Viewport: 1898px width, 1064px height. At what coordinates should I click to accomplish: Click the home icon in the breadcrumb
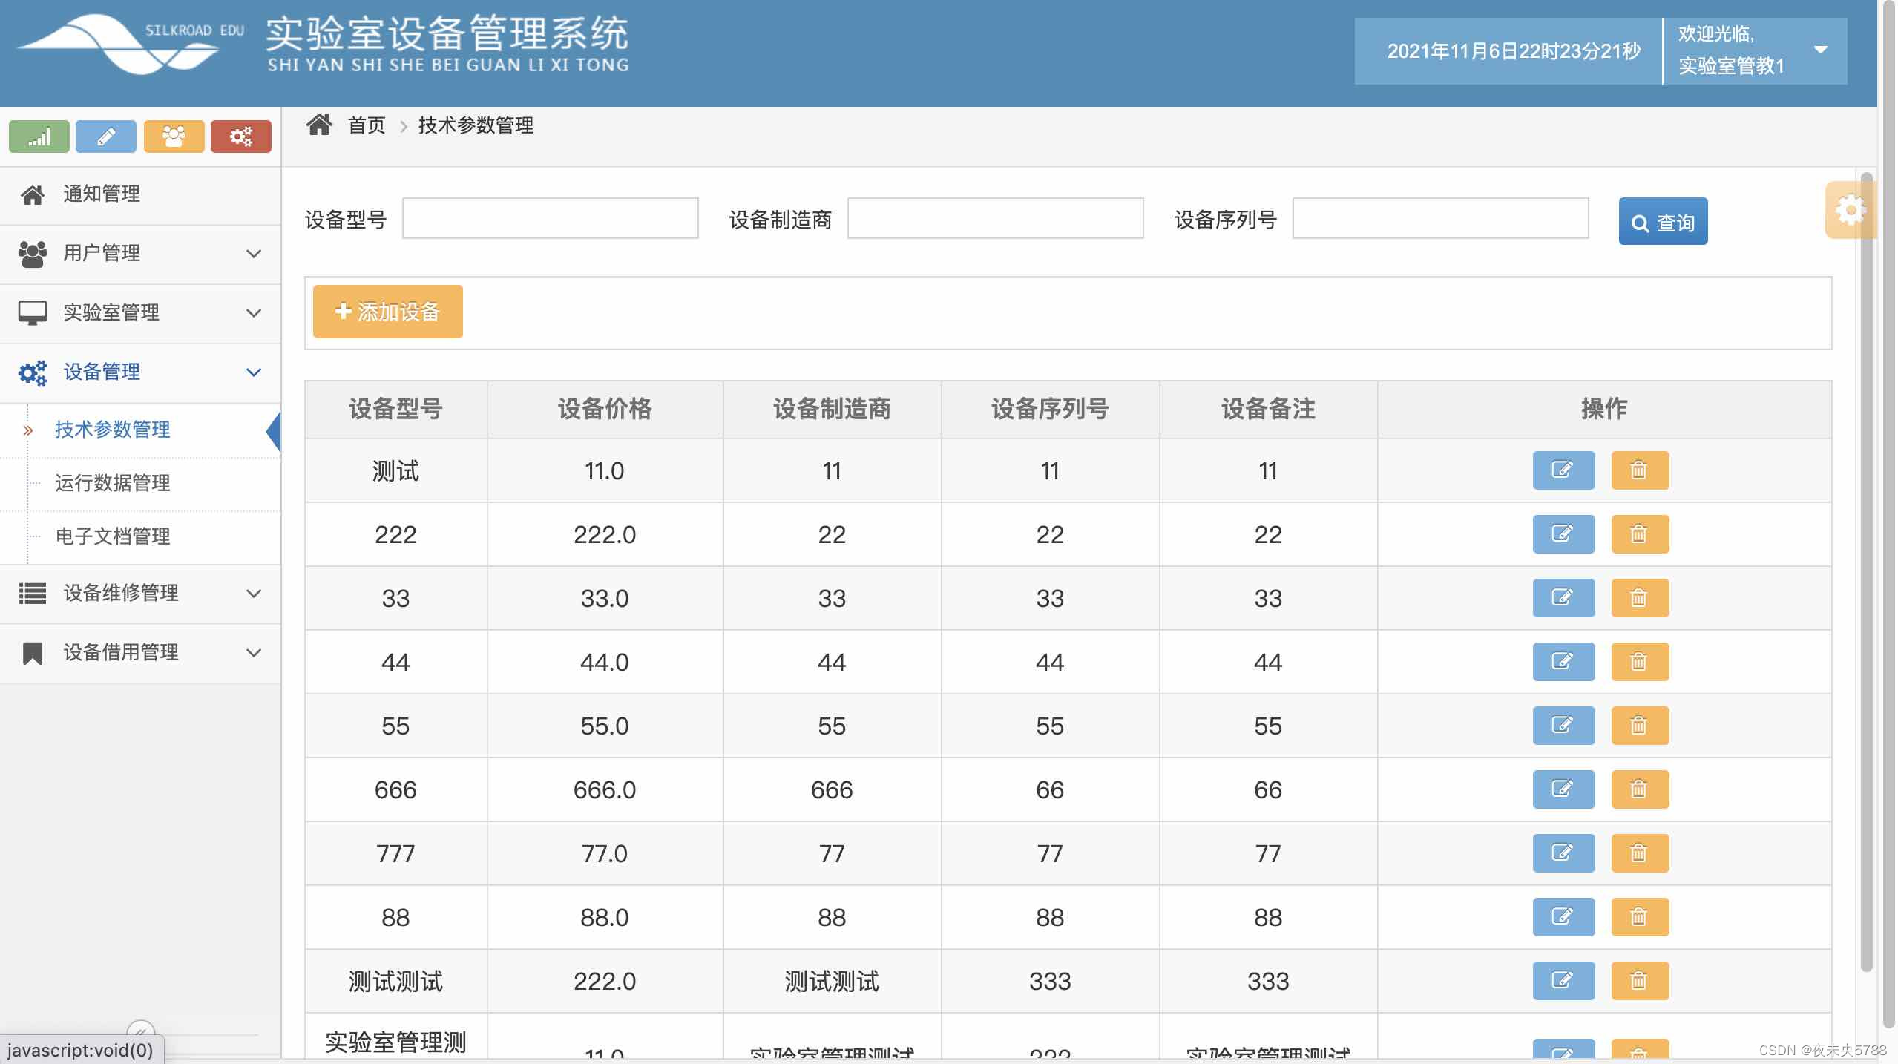point(320,125)
